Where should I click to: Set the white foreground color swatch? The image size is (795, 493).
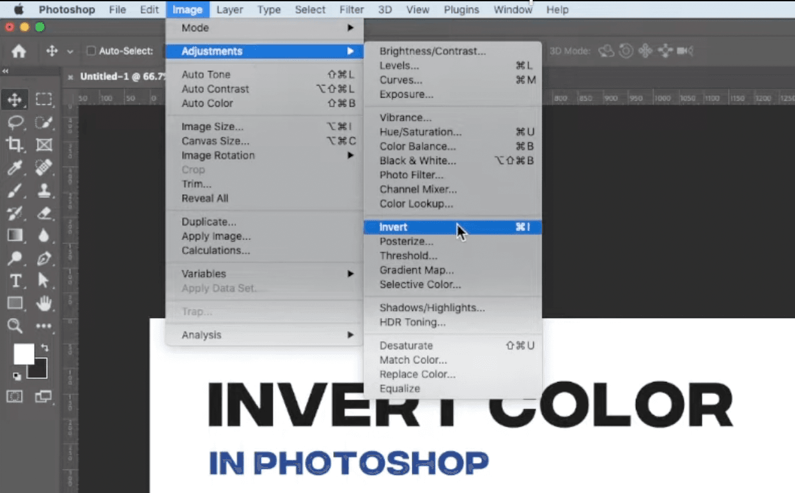click(24, 354)
